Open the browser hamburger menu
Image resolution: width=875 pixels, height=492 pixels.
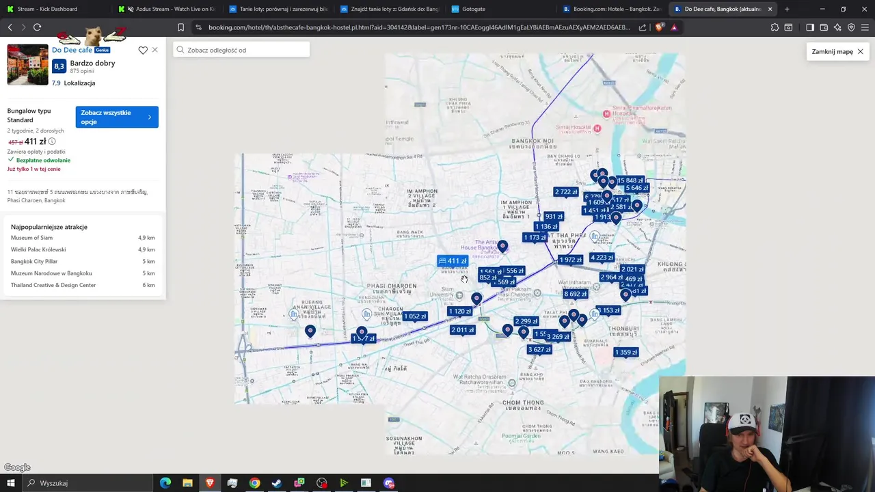865,27
